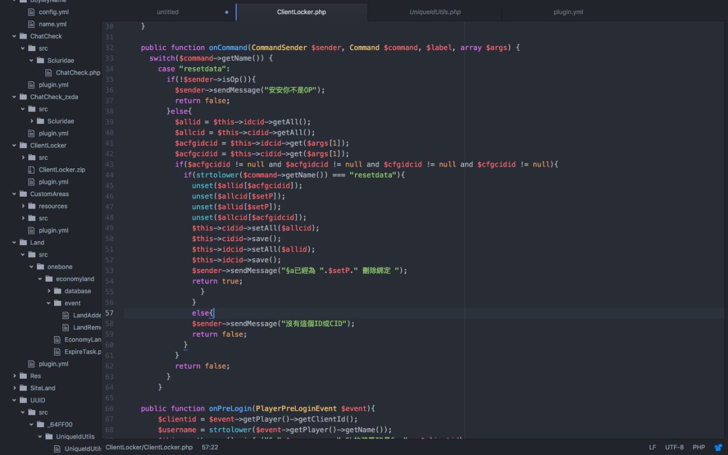Image resolution: width=728 pixels, height=455 pixels.
Task: Change the PHP grammar selector
Action: (699, 448)
